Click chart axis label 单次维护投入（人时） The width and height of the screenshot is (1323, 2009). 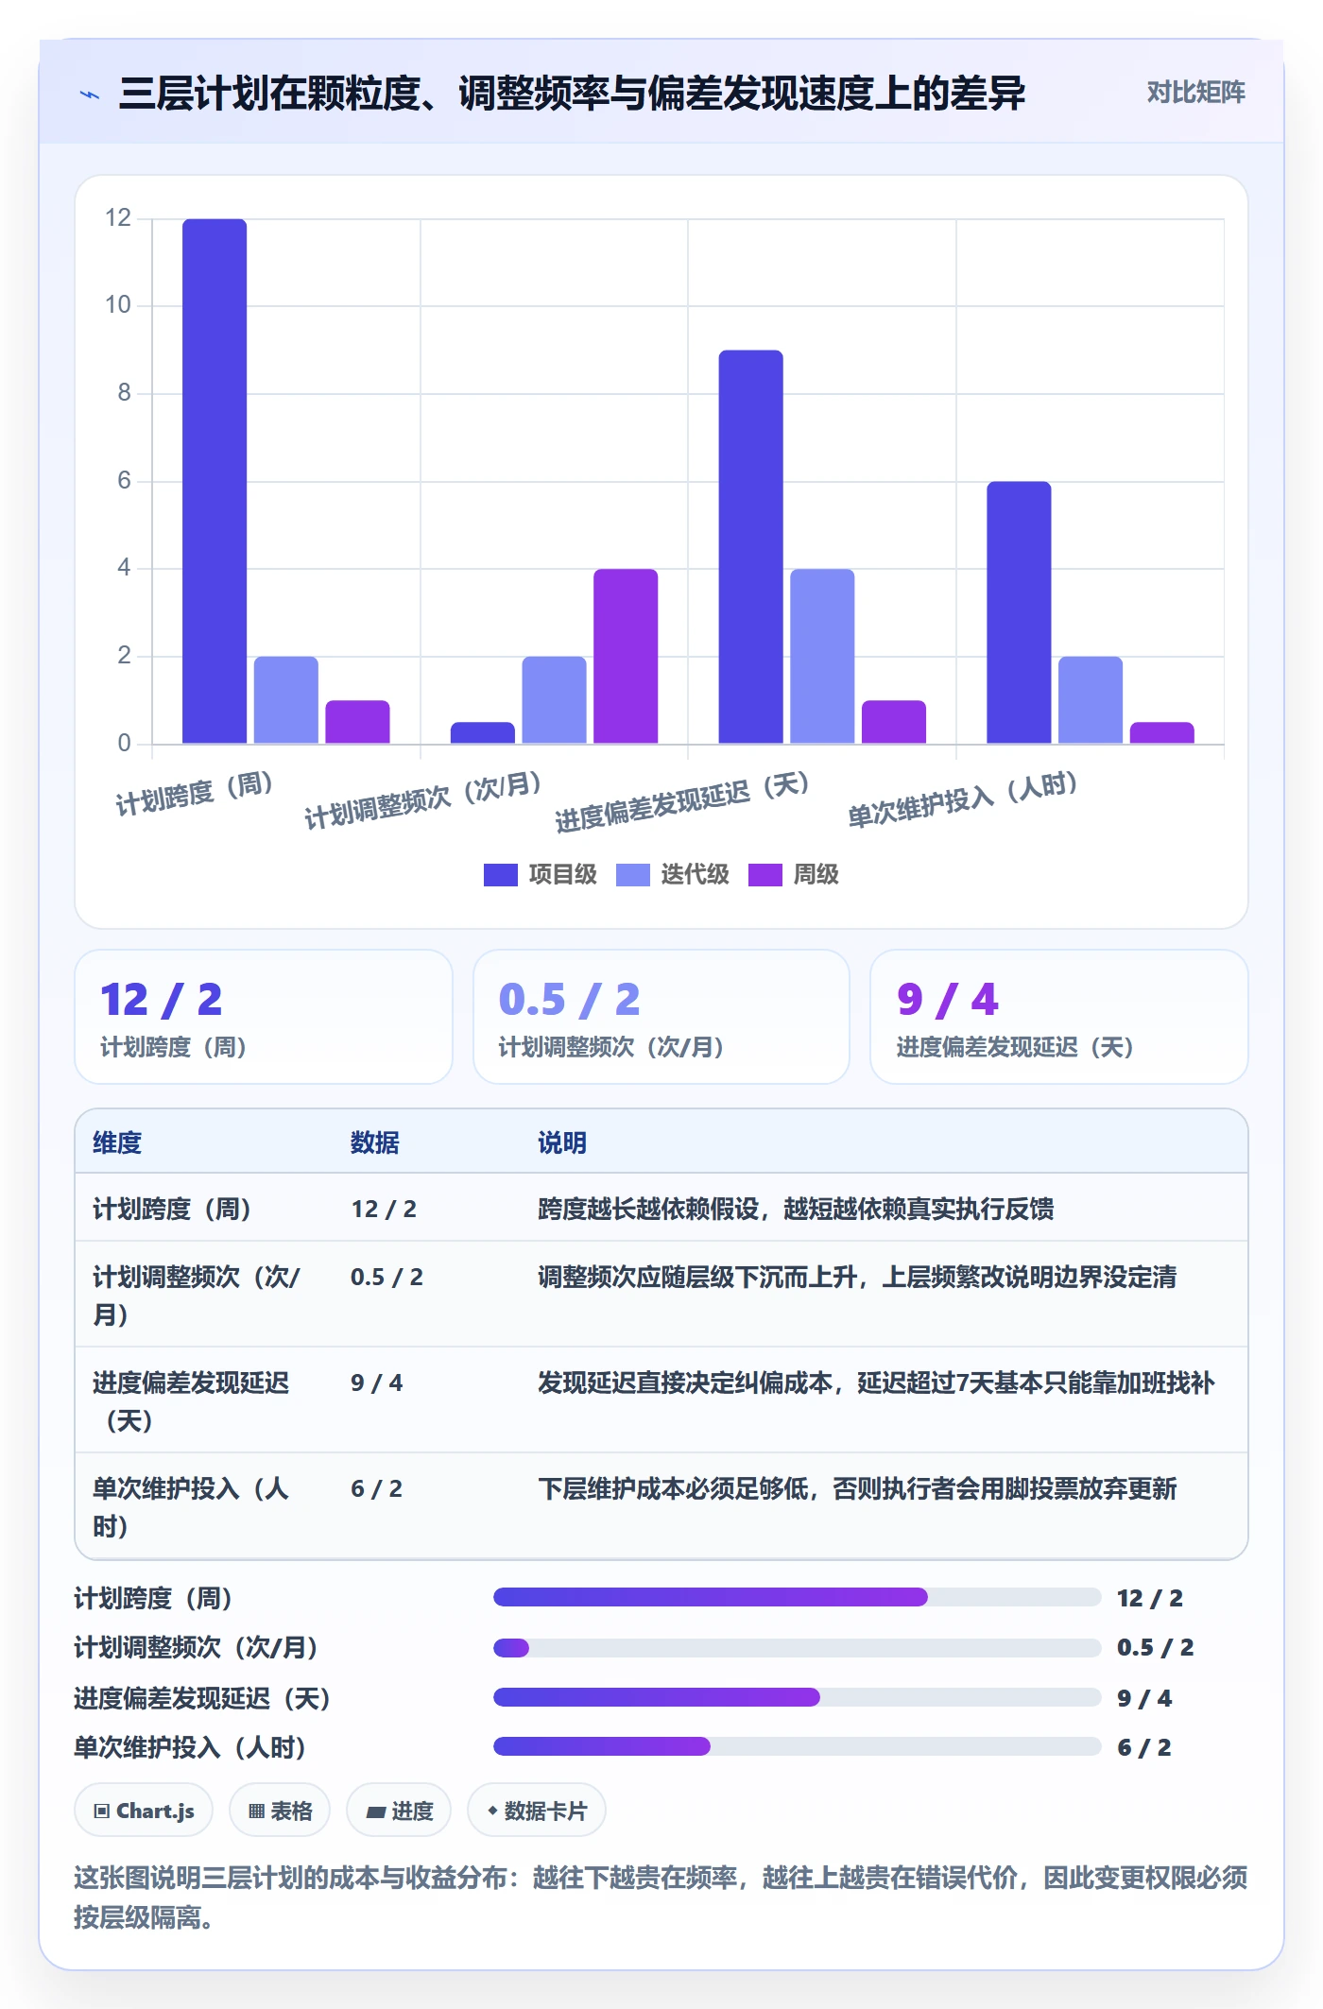point(963,799)
